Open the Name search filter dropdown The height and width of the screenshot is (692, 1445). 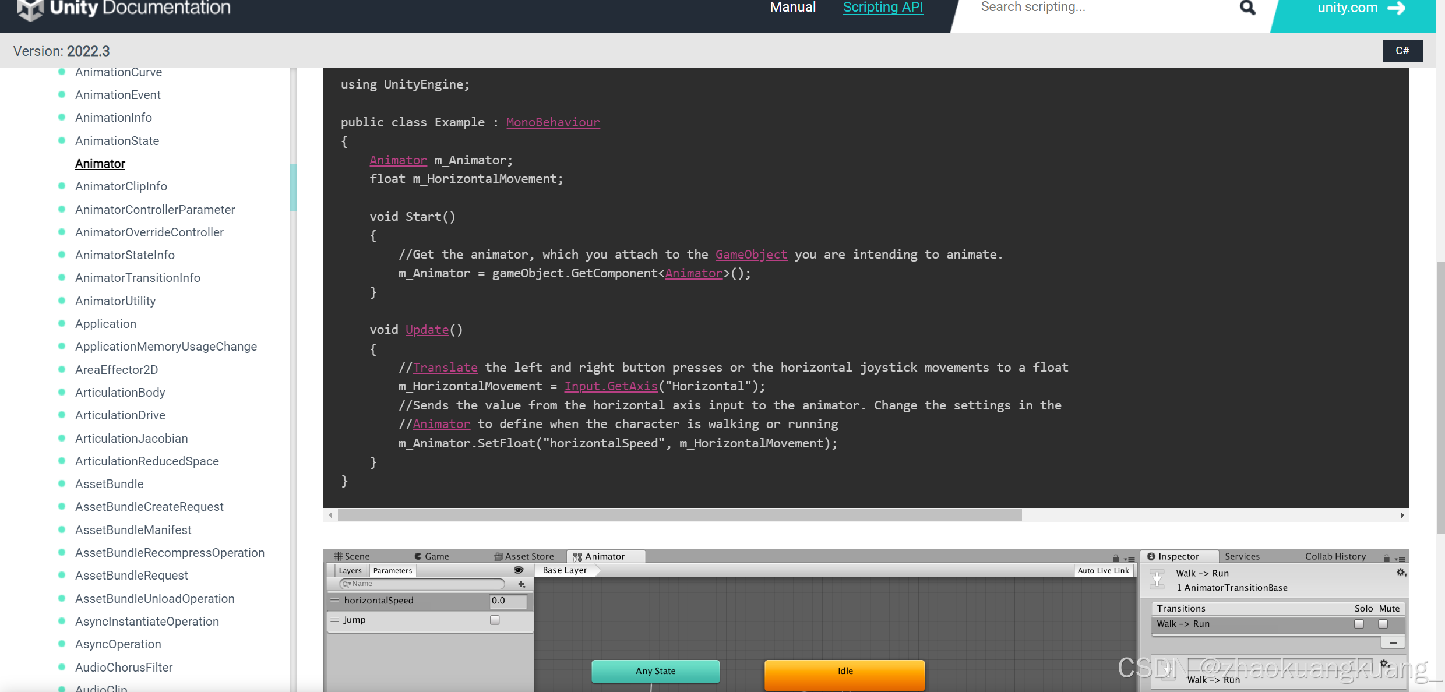click(346, 584)
